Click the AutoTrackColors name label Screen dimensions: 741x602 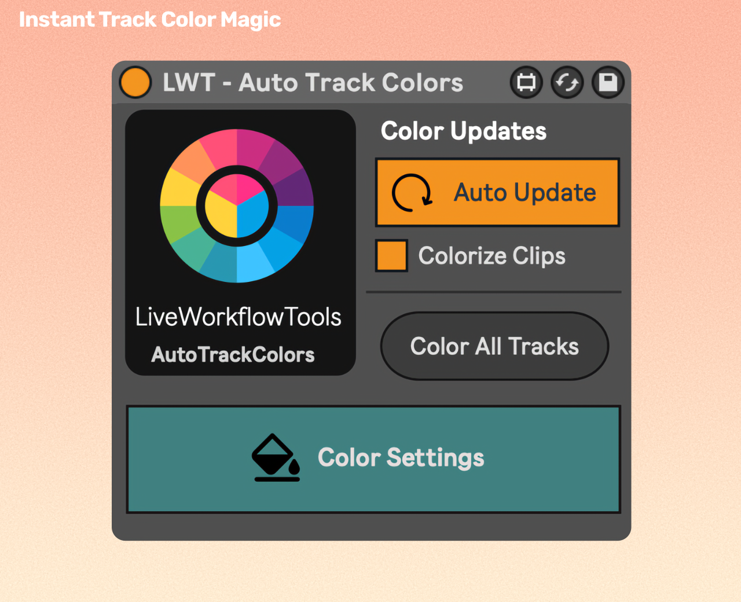coord(233,354)
